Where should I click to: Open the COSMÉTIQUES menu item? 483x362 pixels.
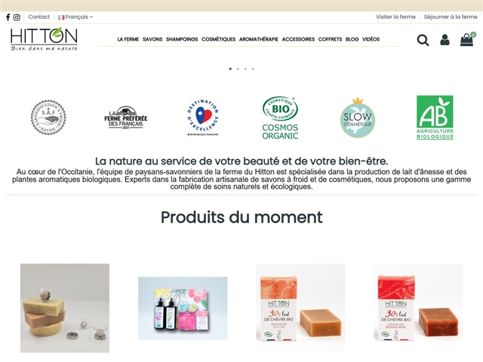click(219, 39)
